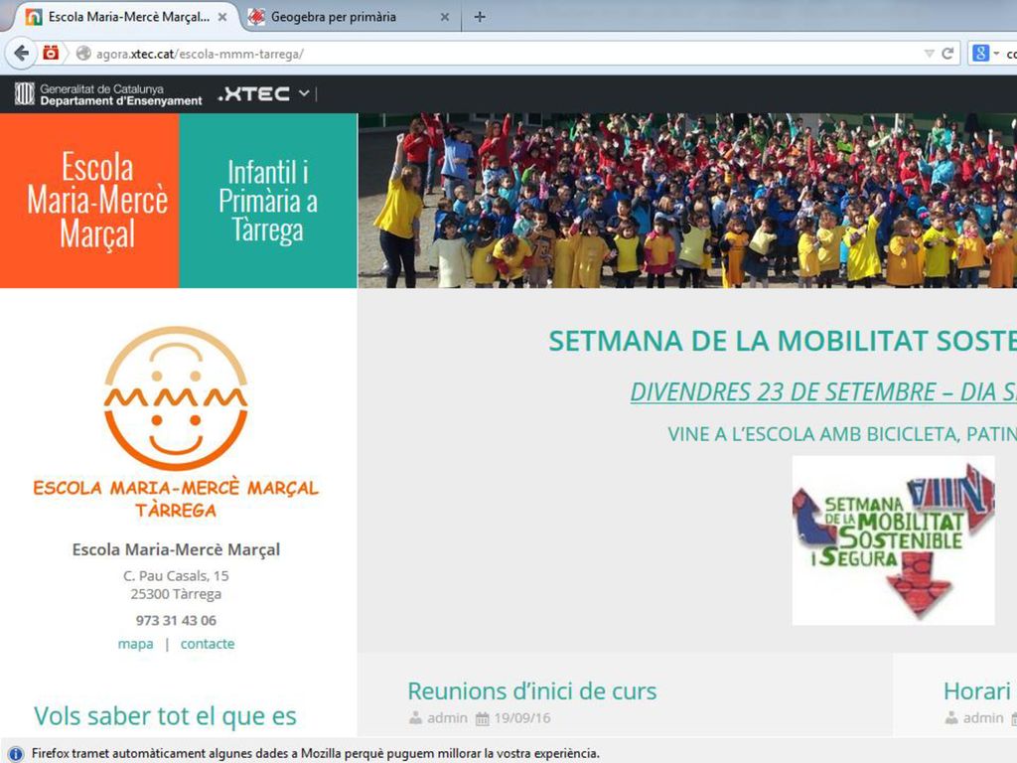The width and height of the screenshot is (1017, 763).
Task: Click the calendar icon beside 19/09/16
Action: 482,718
